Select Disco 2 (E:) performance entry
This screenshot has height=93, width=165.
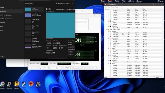[x=34, y=34]
